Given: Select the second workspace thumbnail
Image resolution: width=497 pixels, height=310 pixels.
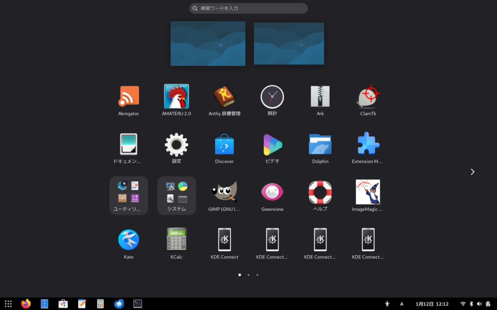Looking at the screenshot, I should click(x=288, y=43).
